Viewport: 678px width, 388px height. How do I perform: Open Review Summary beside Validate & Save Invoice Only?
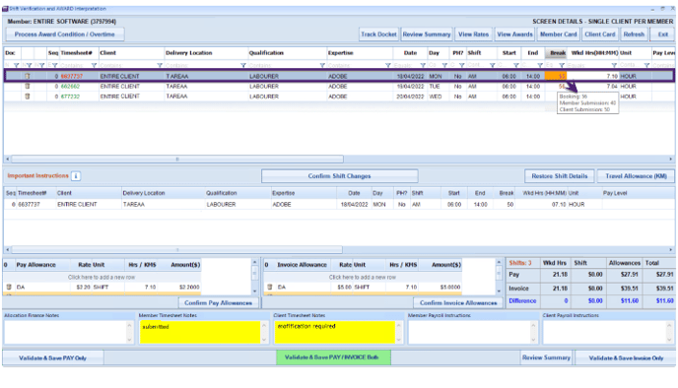pos(546,357)
